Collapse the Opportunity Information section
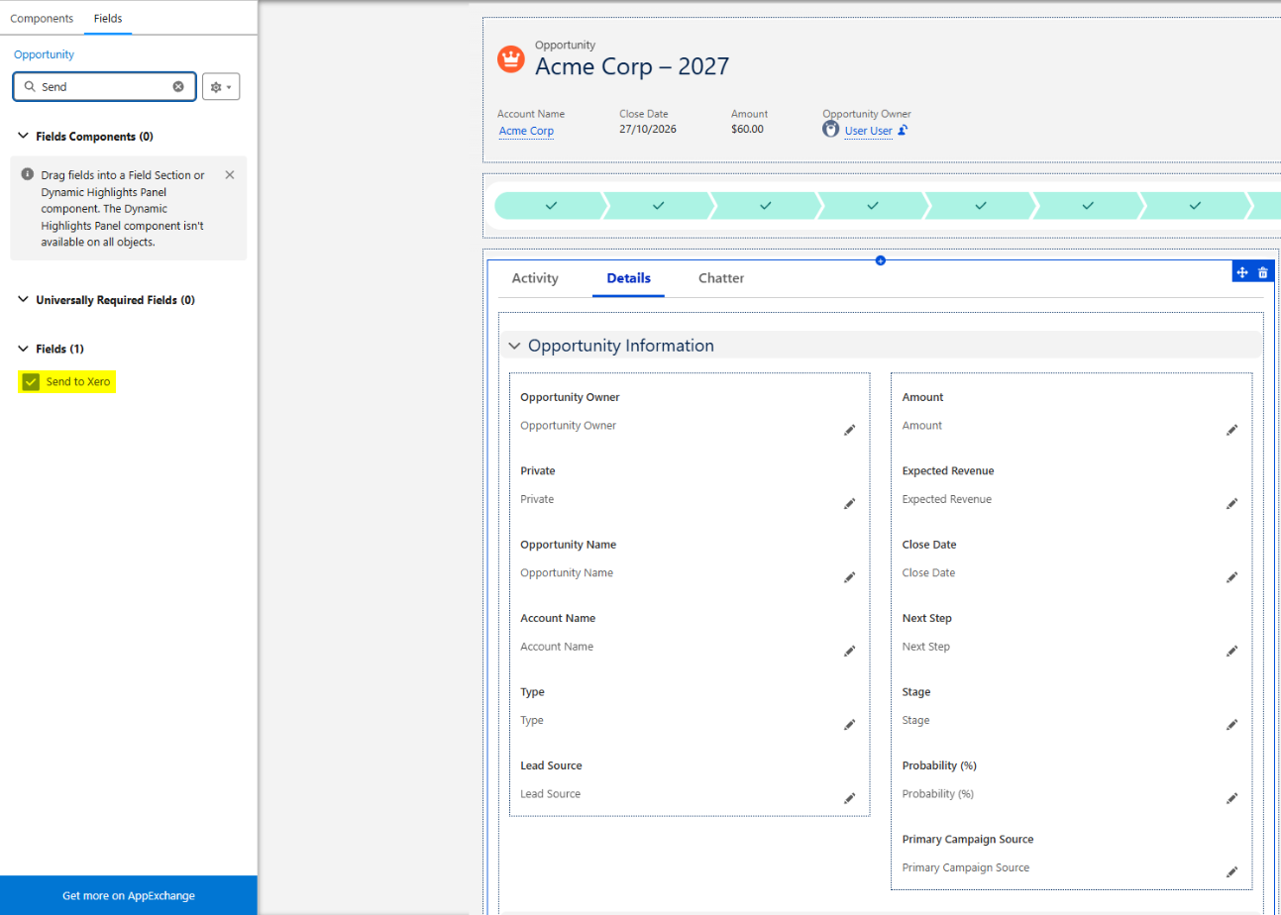 tap(514, 346)
